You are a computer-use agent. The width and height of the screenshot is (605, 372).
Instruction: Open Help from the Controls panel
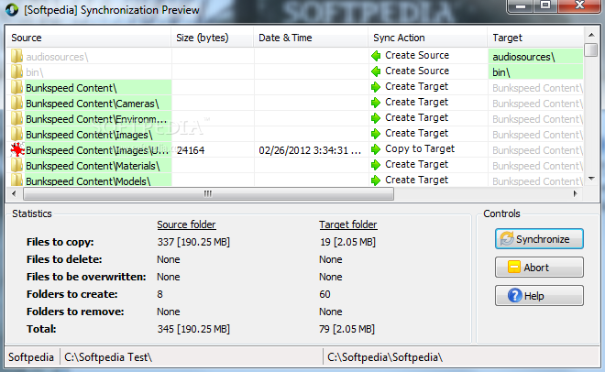[539, 296]
